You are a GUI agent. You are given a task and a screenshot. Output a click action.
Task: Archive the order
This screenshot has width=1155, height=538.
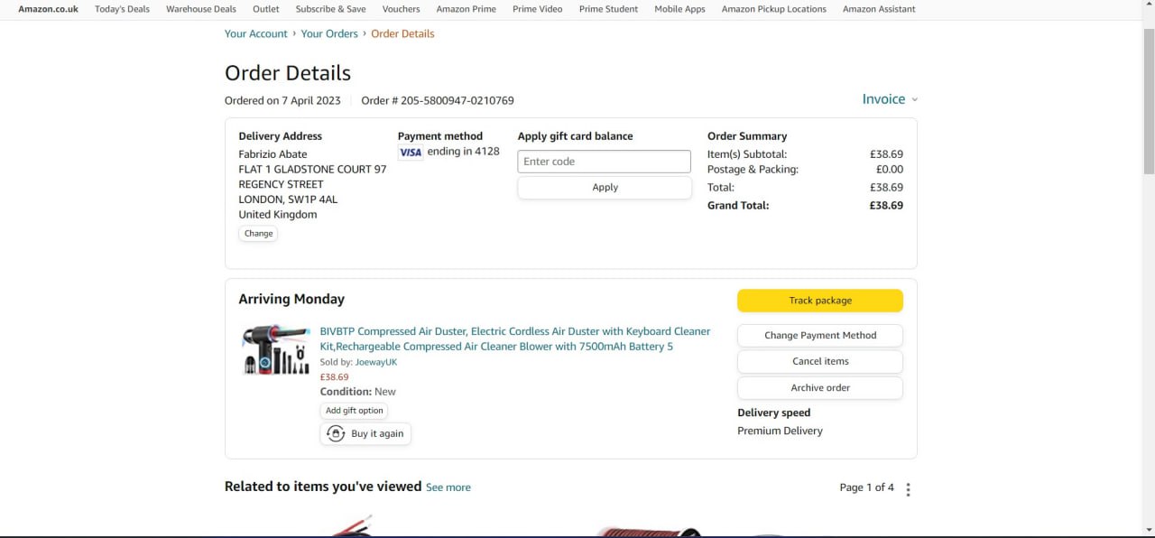click(820, 388)
